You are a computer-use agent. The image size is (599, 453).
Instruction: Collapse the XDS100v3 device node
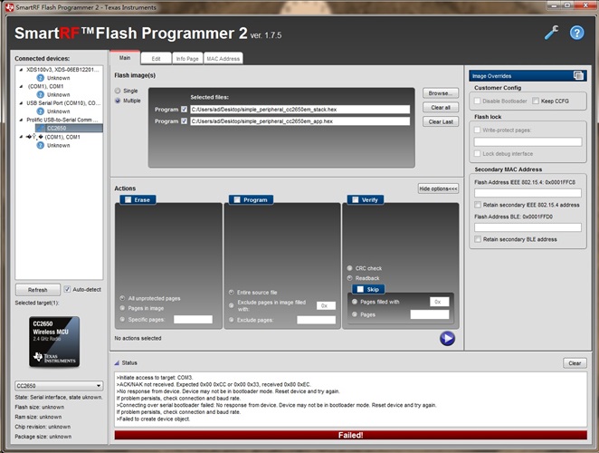pyautogui.click(x=21, y=70)
